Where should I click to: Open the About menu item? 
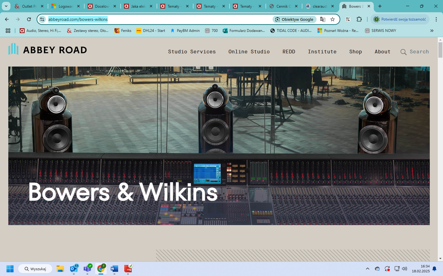pyautogui.click(x=382, y=52)
